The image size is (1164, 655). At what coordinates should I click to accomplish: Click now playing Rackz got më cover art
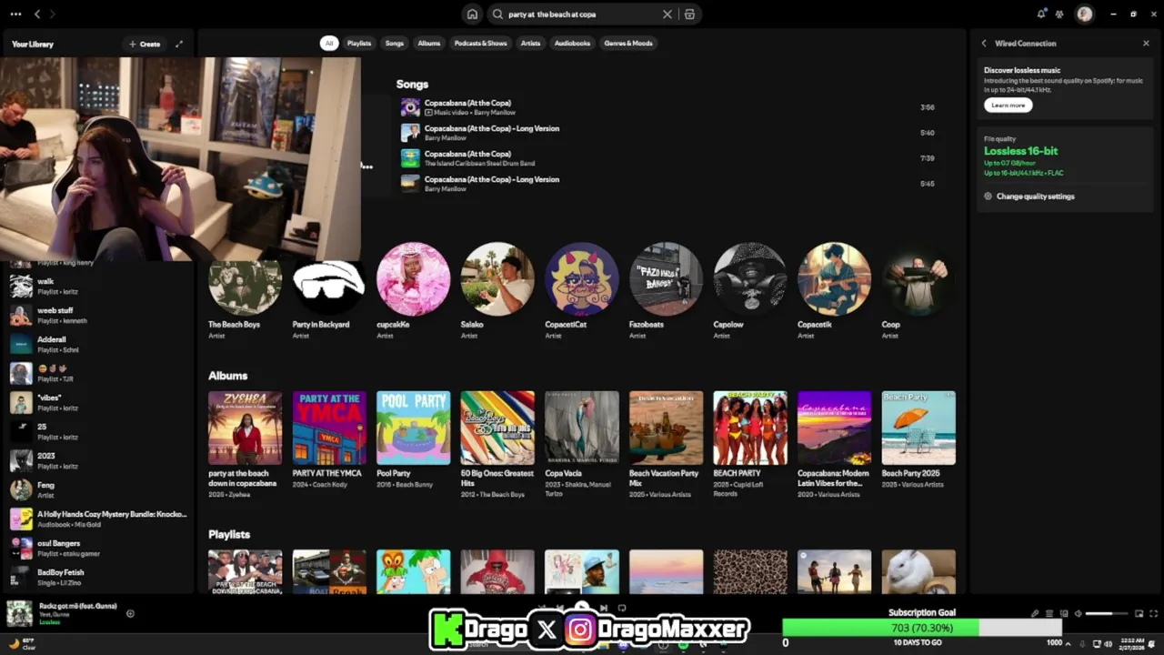[20, 613]
